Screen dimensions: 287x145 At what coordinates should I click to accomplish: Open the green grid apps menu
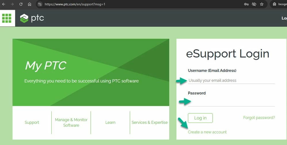pos(7,18)
